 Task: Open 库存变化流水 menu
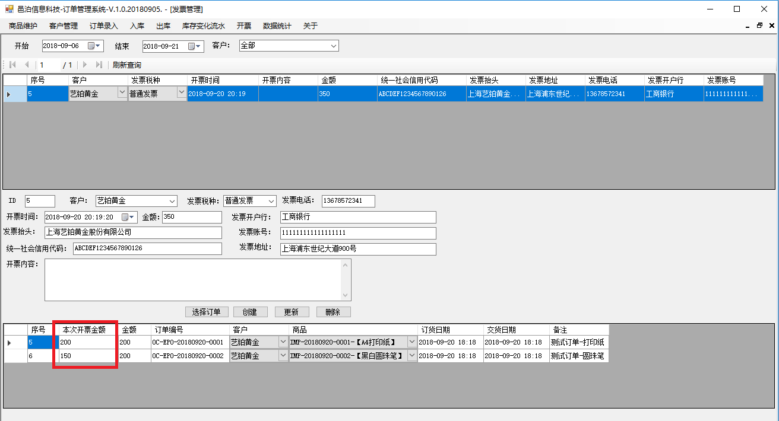pos(204,26)
